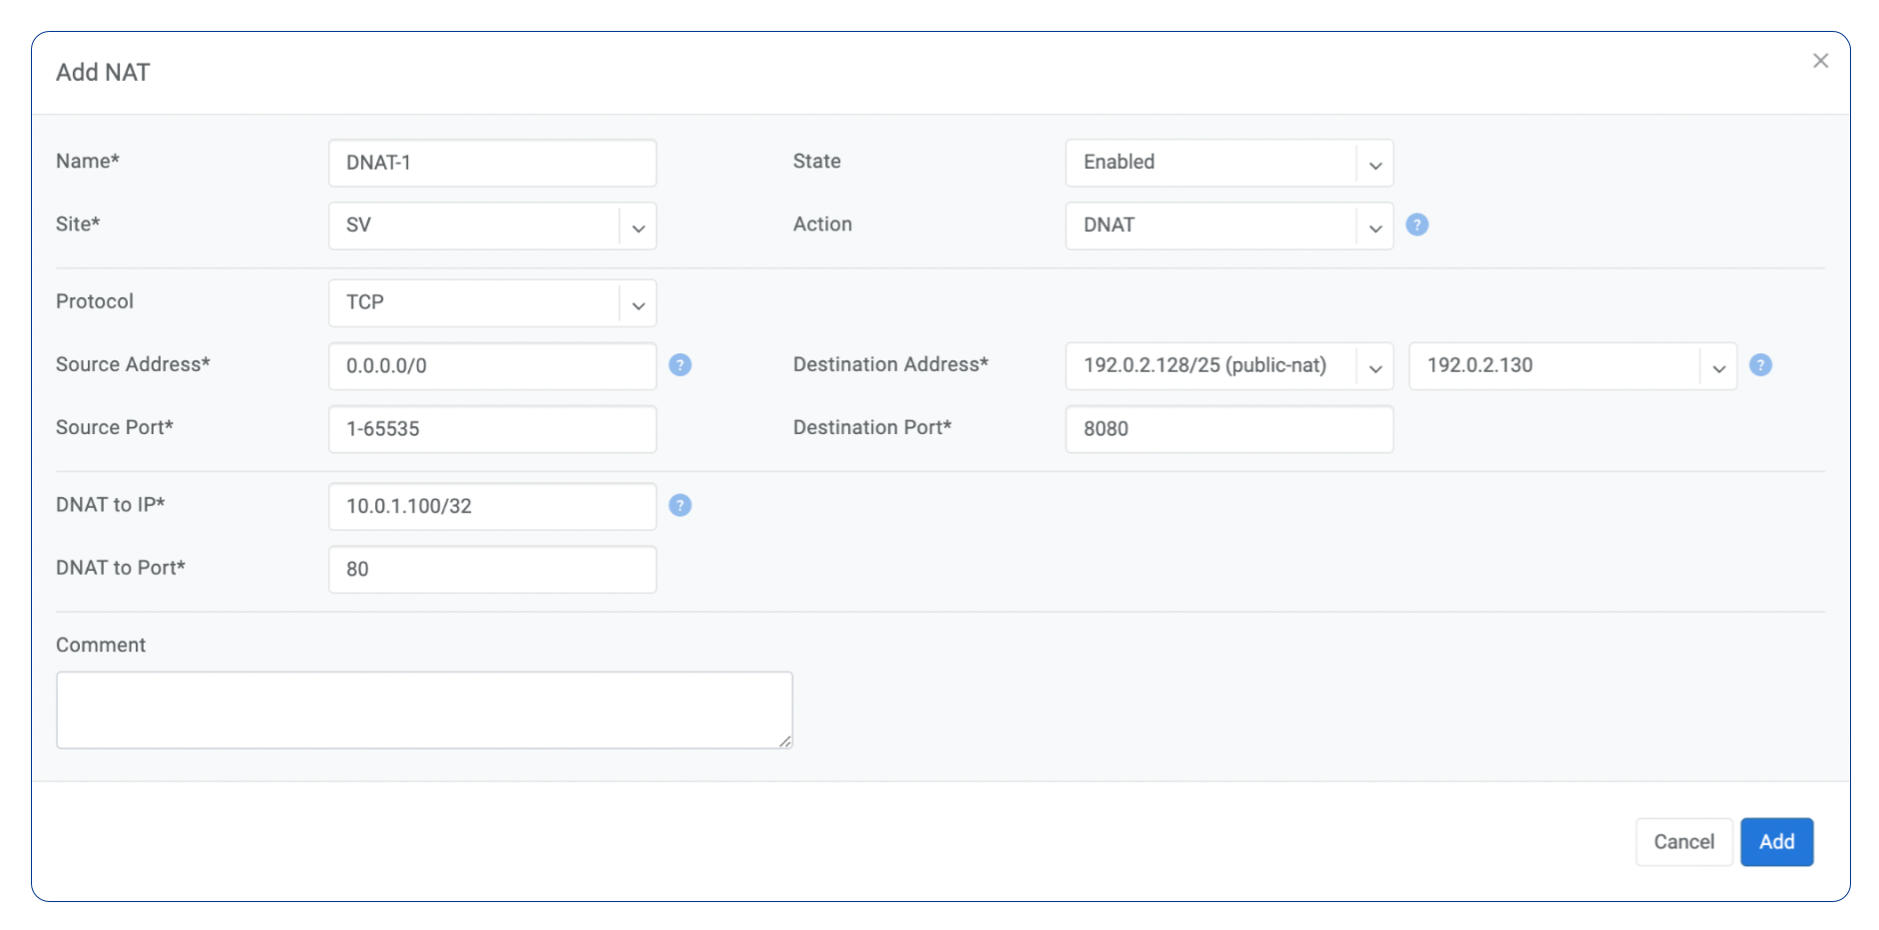This screenshot has height=930, width=1879.
Task: Click inside the Comment text area
Action: pos(424,709)
